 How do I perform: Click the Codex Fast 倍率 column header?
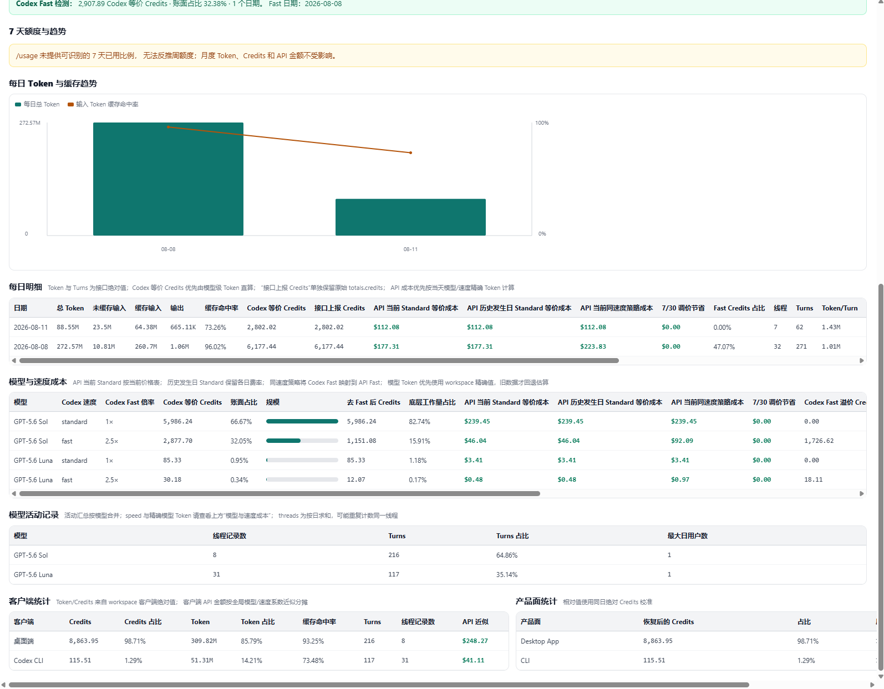(x=130, y=402)
